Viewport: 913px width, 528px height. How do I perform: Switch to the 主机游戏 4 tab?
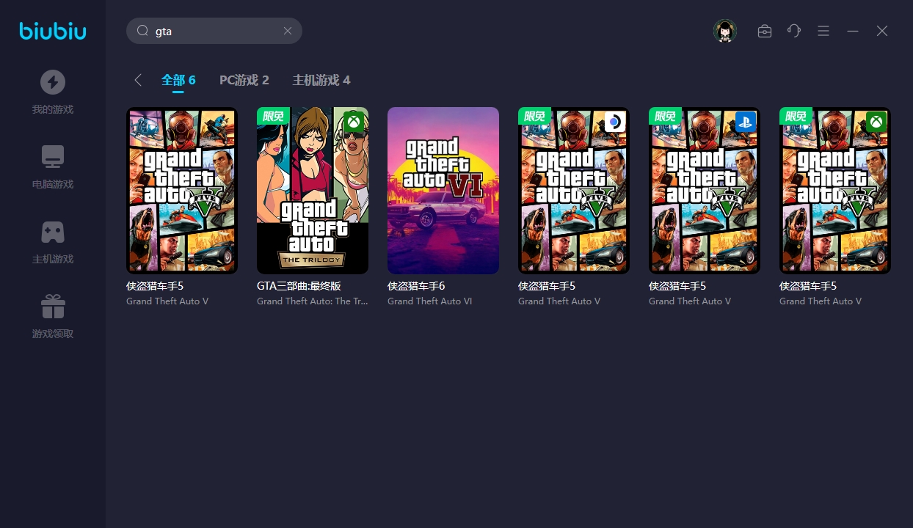pos(321,80)
